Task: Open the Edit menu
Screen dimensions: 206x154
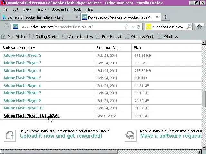Action: [15, 9]
